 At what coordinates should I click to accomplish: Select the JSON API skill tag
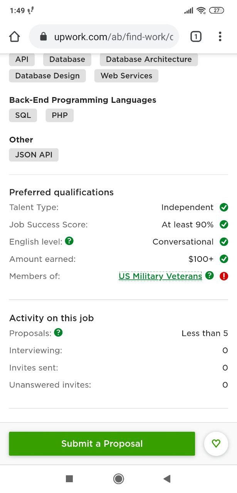tap(34, 155)
